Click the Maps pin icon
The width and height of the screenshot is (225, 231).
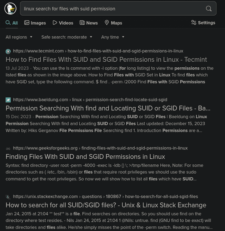tap(106, 22)
